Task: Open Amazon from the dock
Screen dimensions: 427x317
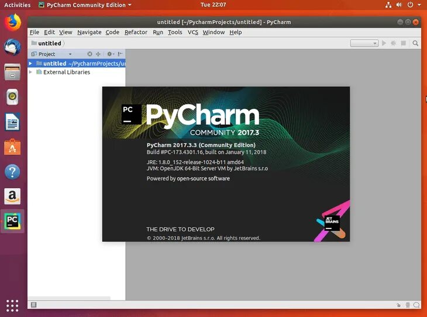Action: [x=12, y=196]
